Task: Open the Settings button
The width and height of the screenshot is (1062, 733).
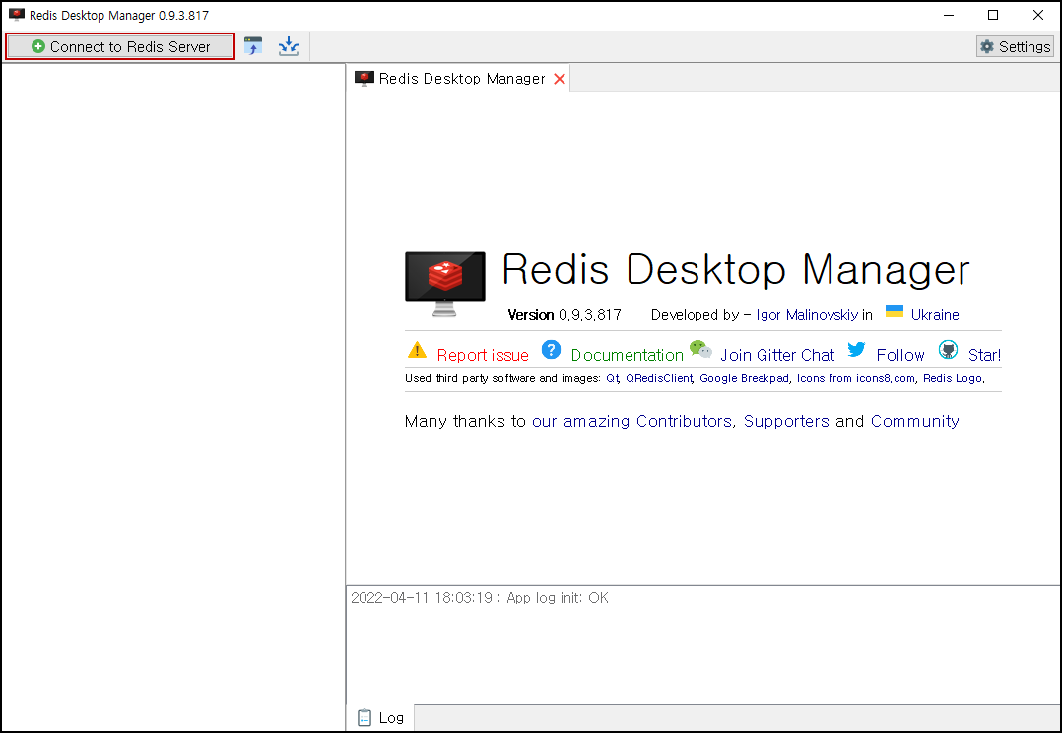Action: tap(1015, 46)
